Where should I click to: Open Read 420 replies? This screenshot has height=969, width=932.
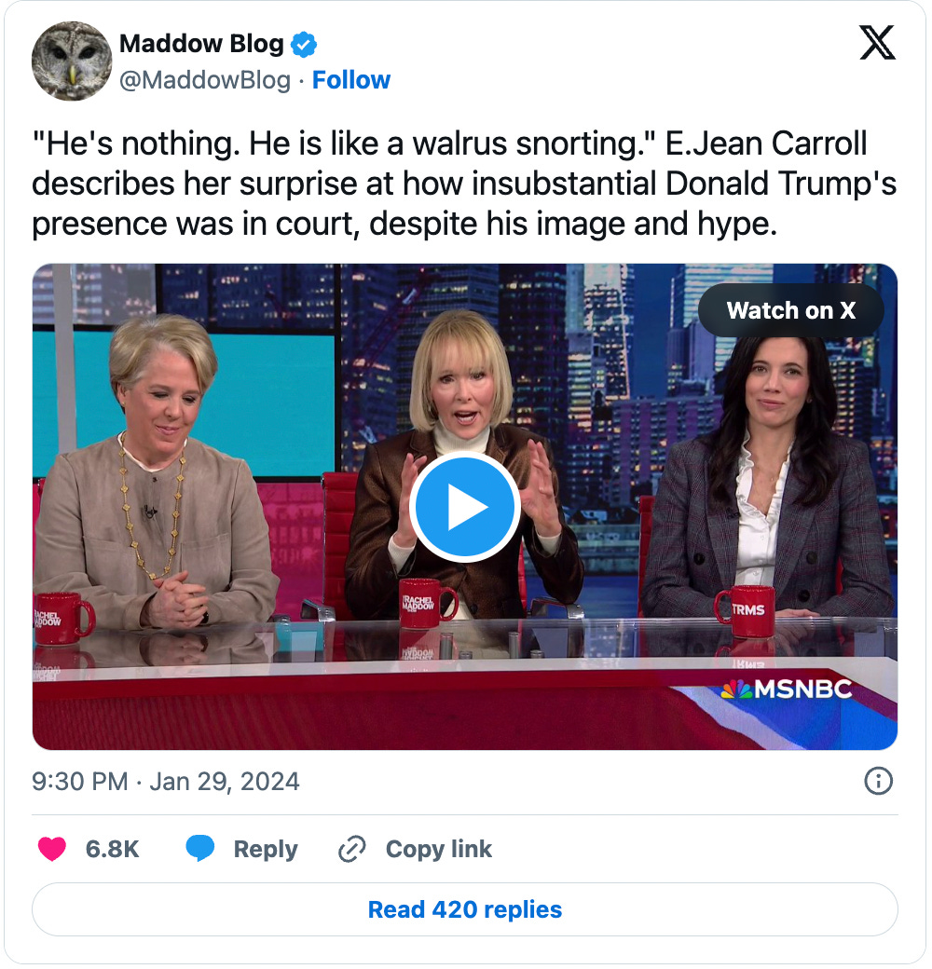coord(465,909)
